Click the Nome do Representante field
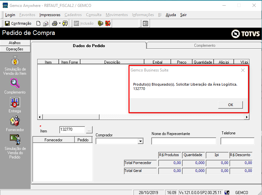 pyautogui.click(x=184, y=141)
